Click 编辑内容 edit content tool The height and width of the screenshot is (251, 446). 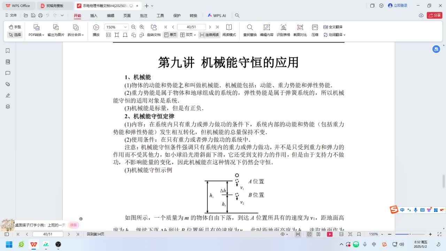(x=267, y=31)
